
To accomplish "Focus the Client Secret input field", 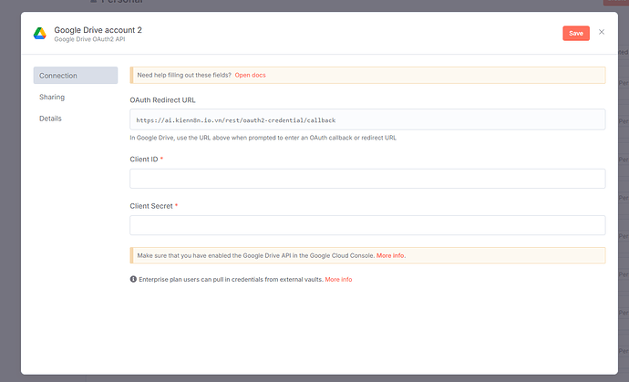I will (x=367, y=225).
